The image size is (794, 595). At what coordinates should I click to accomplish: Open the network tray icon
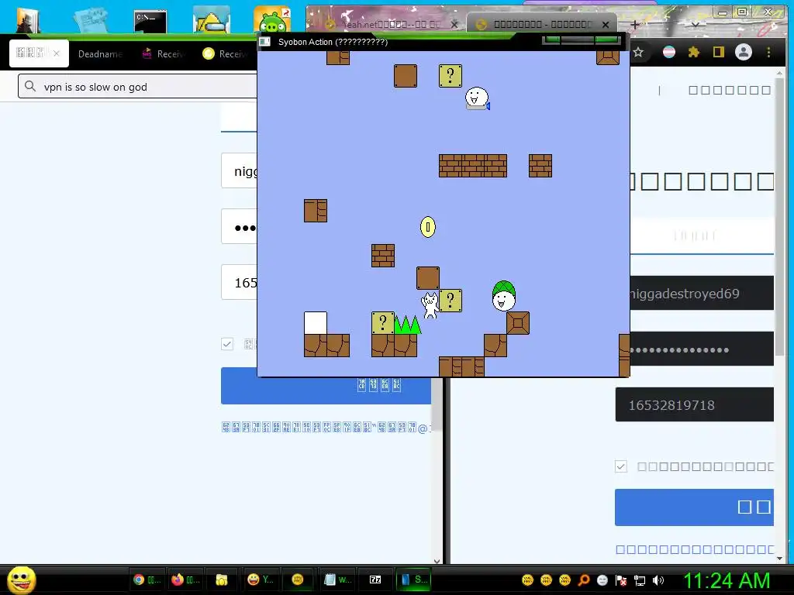[640, 580]
